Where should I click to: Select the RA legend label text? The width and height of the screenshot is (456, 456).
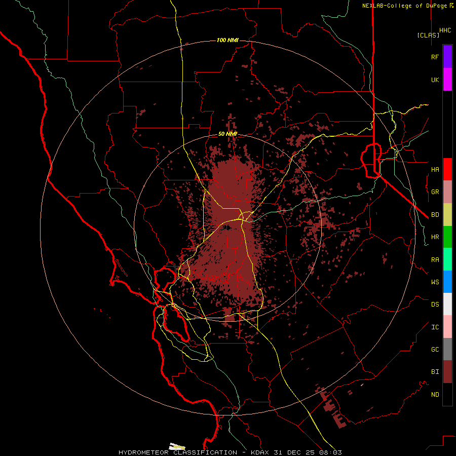click(x=435, y=260)
